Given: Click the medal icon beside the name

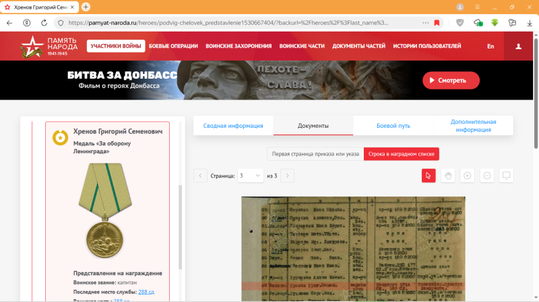Looking at the screenshot, I should pos(60,138).
